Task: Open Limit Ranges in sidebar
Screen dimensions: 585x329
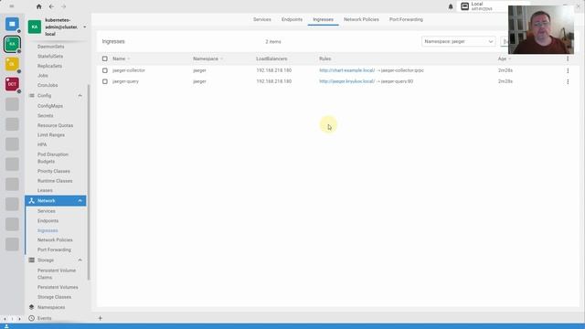Action: (51, 135)
